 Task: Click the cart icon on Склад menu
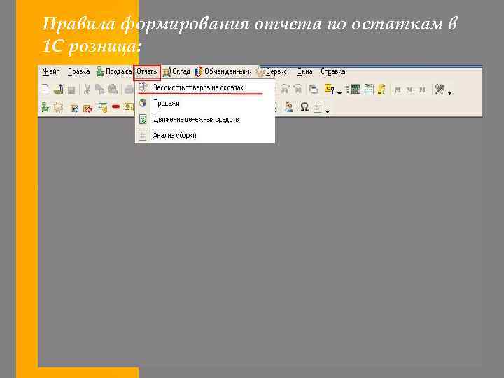[167, 72]
